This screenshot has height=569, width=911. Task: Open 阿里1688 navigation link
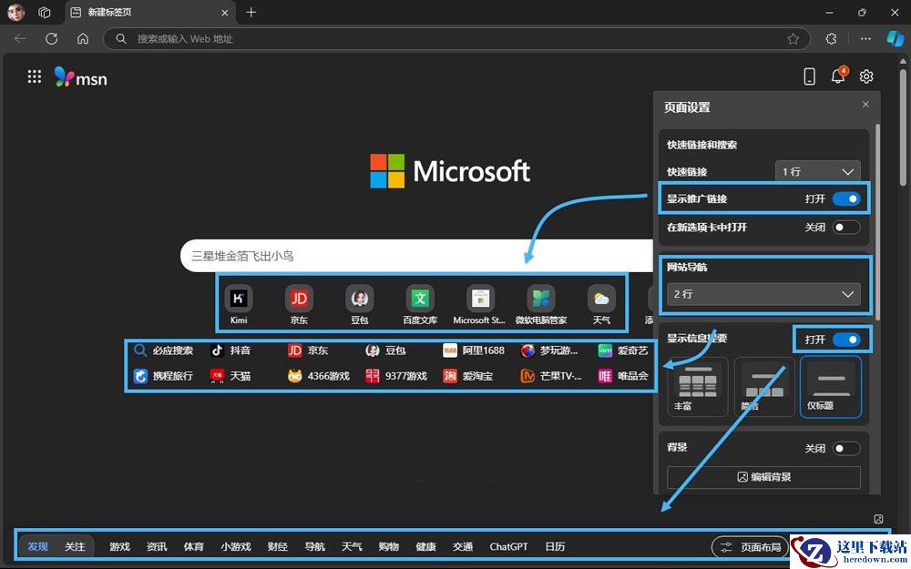(x=474, y=351)
